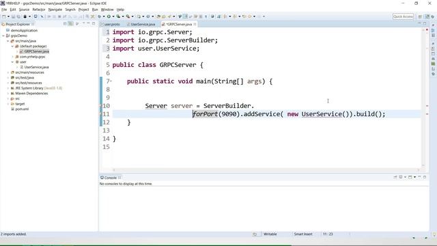This screenshot has width=437, height=246.
Task: Click the External Tools run icon
Action: 128,16
